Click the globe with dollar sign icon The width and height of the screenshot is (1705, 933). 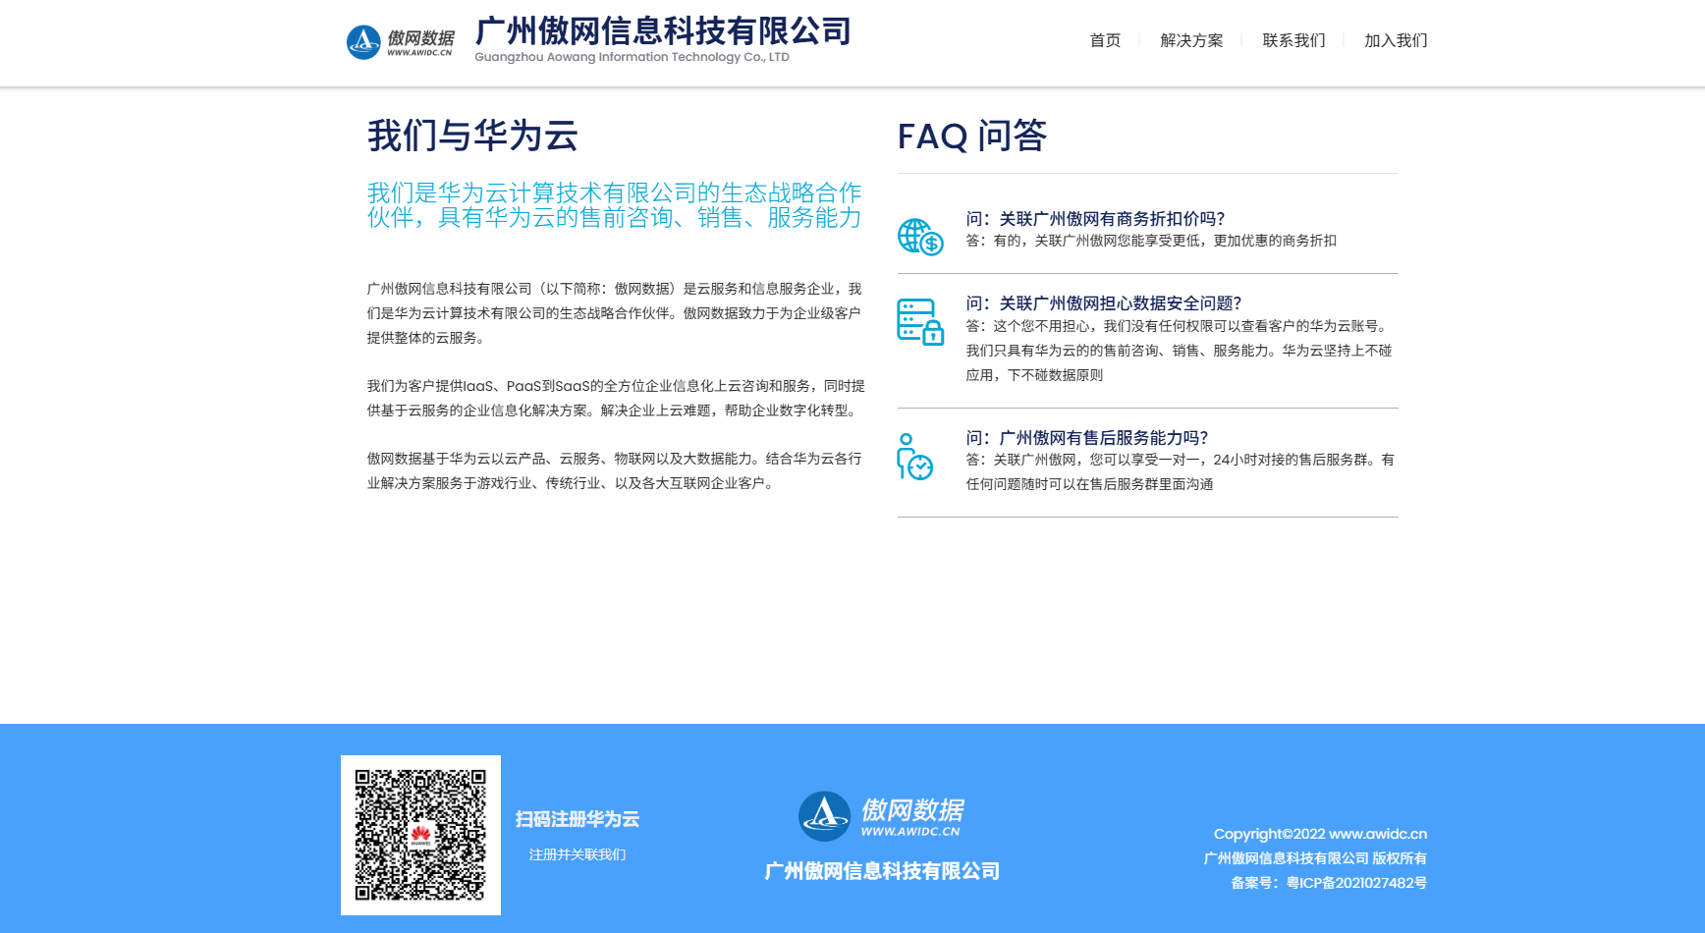pyautogui.click(x=920, y=237)
